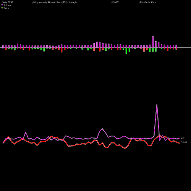Viewport: 191px width, 191px height.
Task: Click the 'BioMarin Phar' company name text
Action: 148,2
